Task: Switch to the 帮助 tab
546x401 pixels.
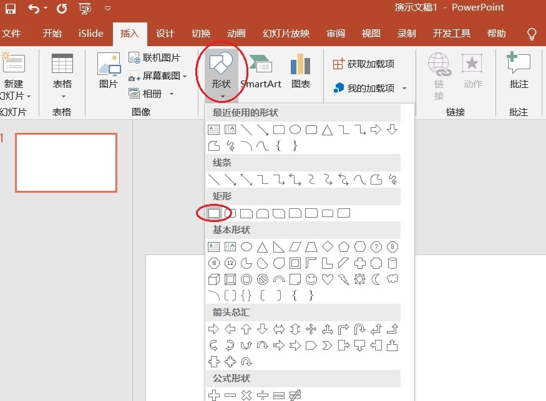Action: pos(497,34)
